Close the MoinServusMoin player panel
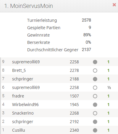 [114, 5]
